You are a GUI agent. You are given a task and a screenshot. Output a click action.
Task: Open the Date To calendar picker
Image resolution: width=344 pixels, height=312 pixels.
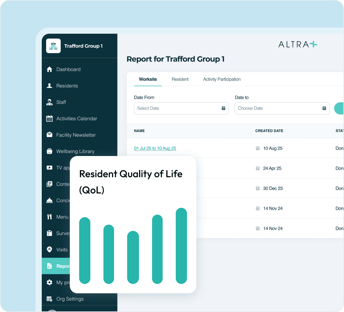[324, 108]
